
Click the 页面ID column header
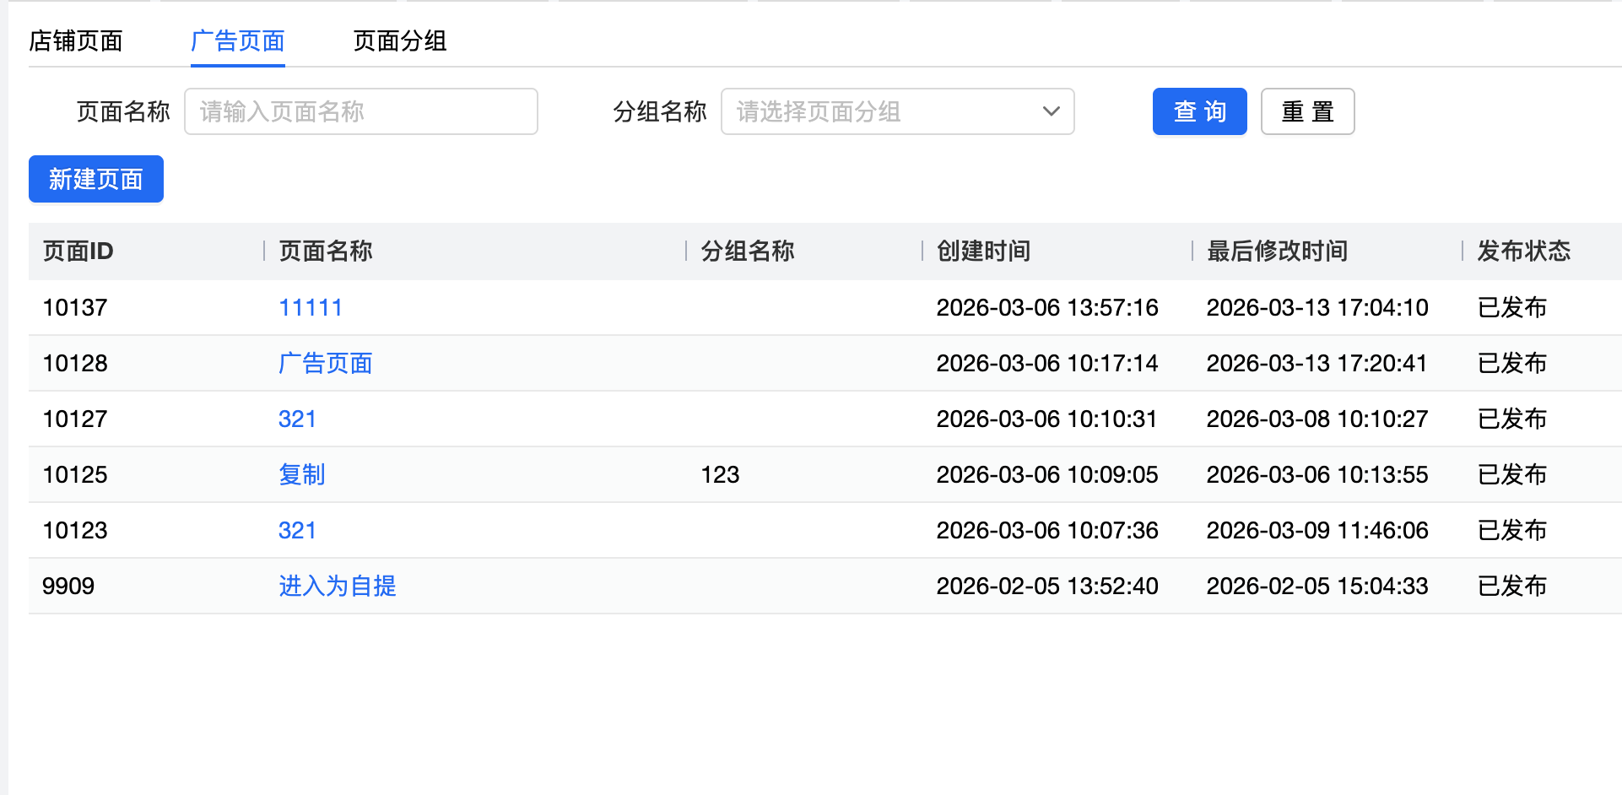click(78, 251)
